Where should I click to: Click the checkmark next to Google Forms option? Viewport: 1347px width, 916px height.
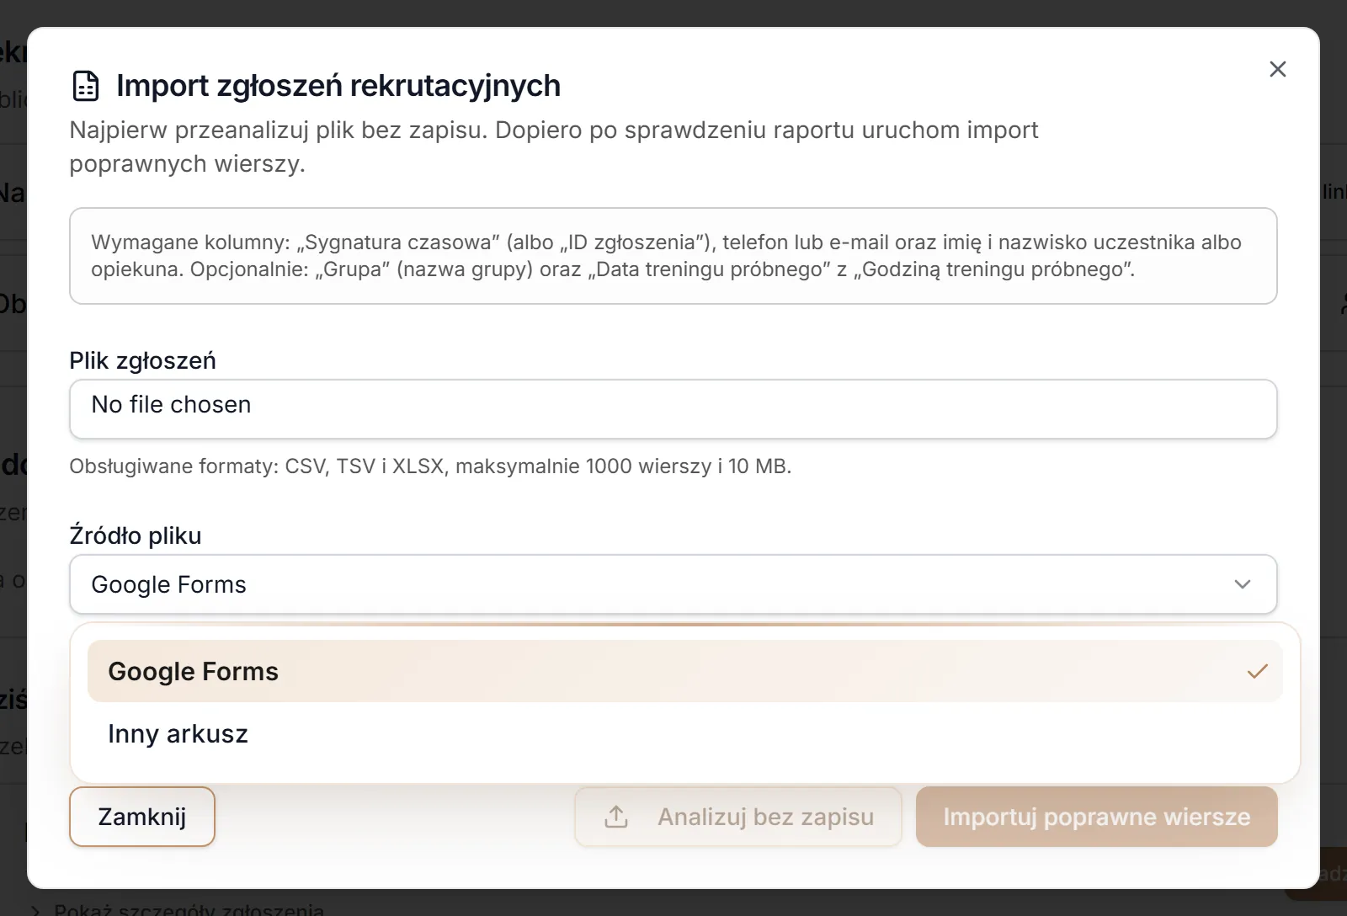pos(1257,671)
